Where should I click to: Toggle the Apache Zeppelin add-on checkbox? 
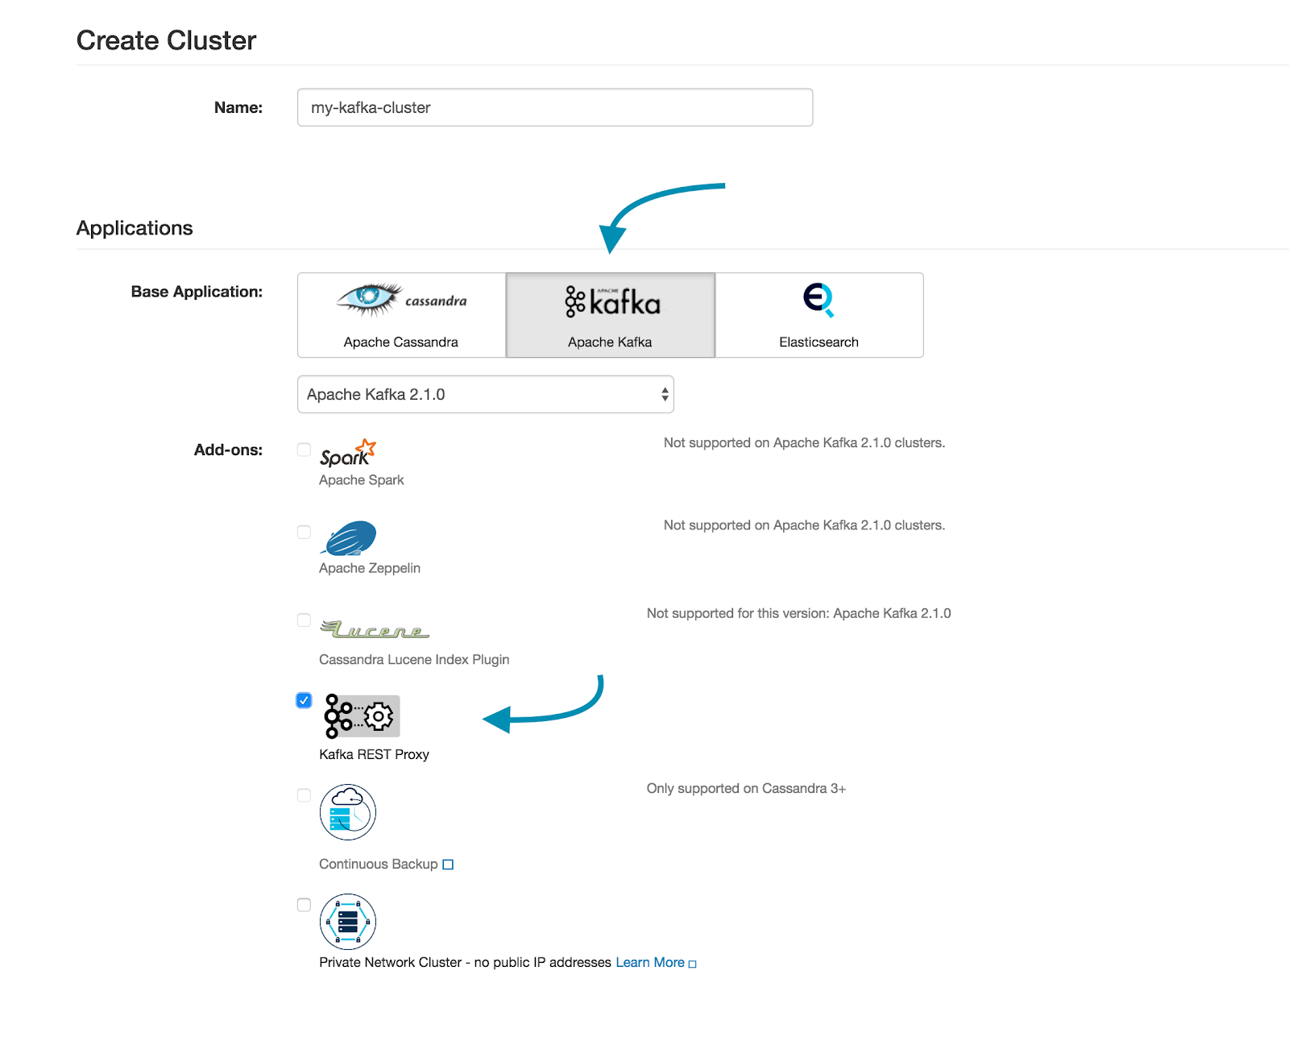pyautogui.click(x=304, y=532)
